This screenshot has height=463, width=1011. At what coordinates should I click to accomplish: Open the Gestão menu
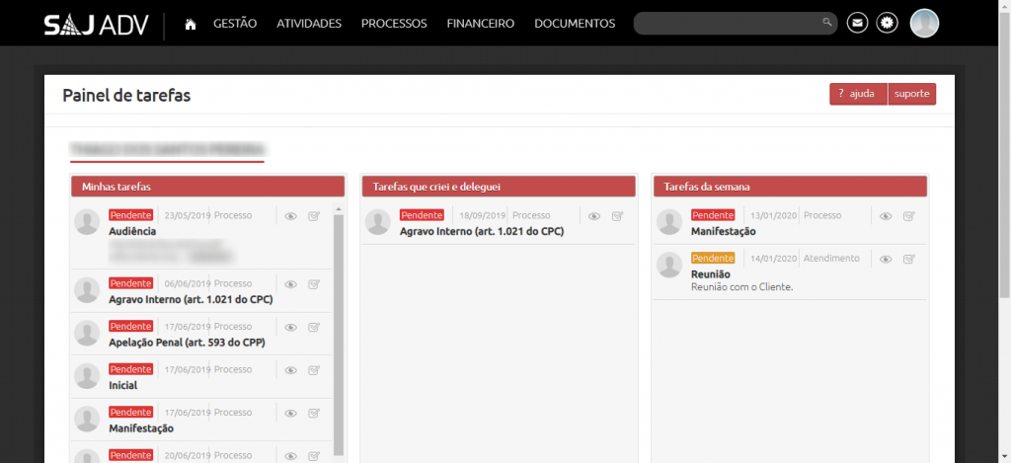[235, 24]
